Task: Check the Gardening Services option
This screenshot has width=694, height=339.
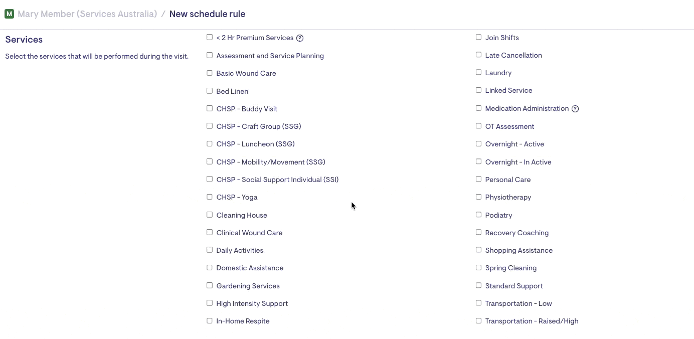Action: [x=210, y=285]
